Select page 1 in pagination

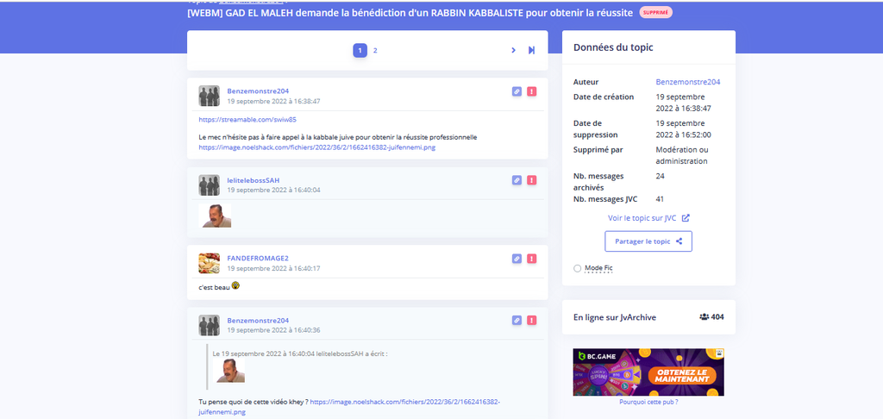click(360, 50)
